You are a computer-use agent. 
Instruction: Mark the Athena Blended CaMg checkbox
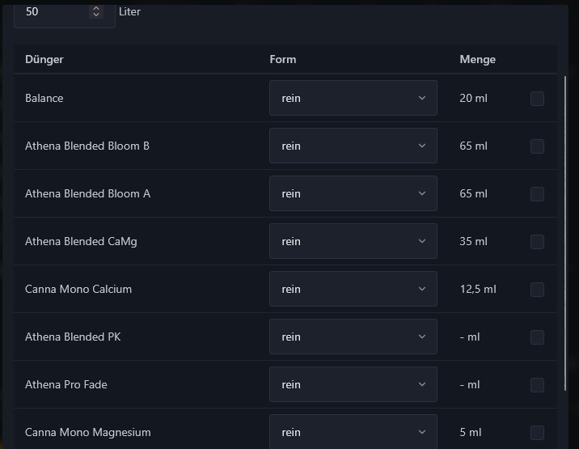[x=537, y=242]
